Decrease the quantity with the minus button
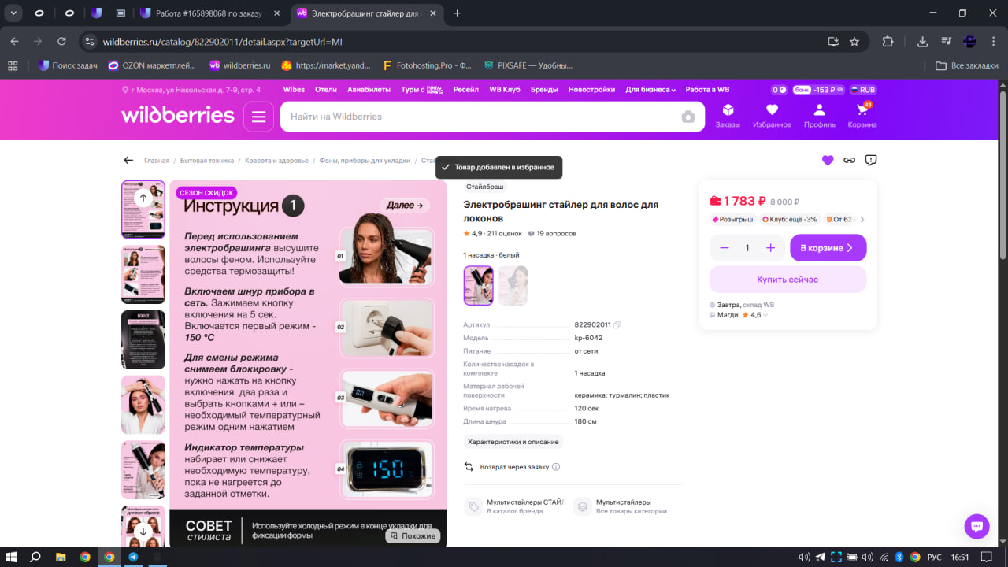Screen dimensions: 1008x567 pos(724,248)
